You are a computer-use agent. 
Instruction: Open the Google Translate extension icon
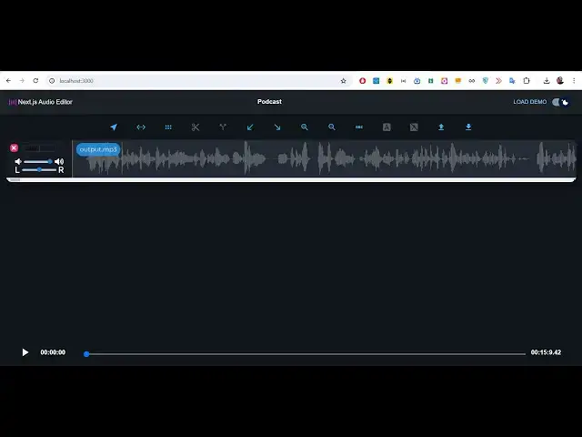512,81
